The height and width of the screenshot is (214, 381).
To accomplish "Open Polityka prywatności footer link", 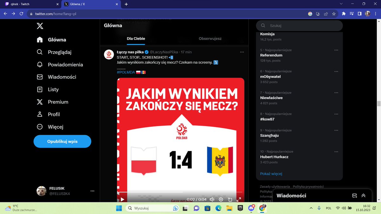I will [308, 187].
